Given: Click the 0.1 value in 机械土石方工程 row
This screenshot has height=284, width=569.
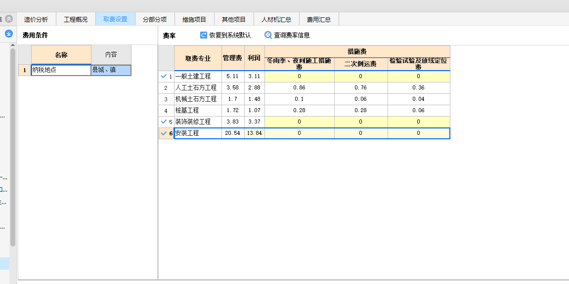Looking at the screenshot, I should [x=300, y=99].
